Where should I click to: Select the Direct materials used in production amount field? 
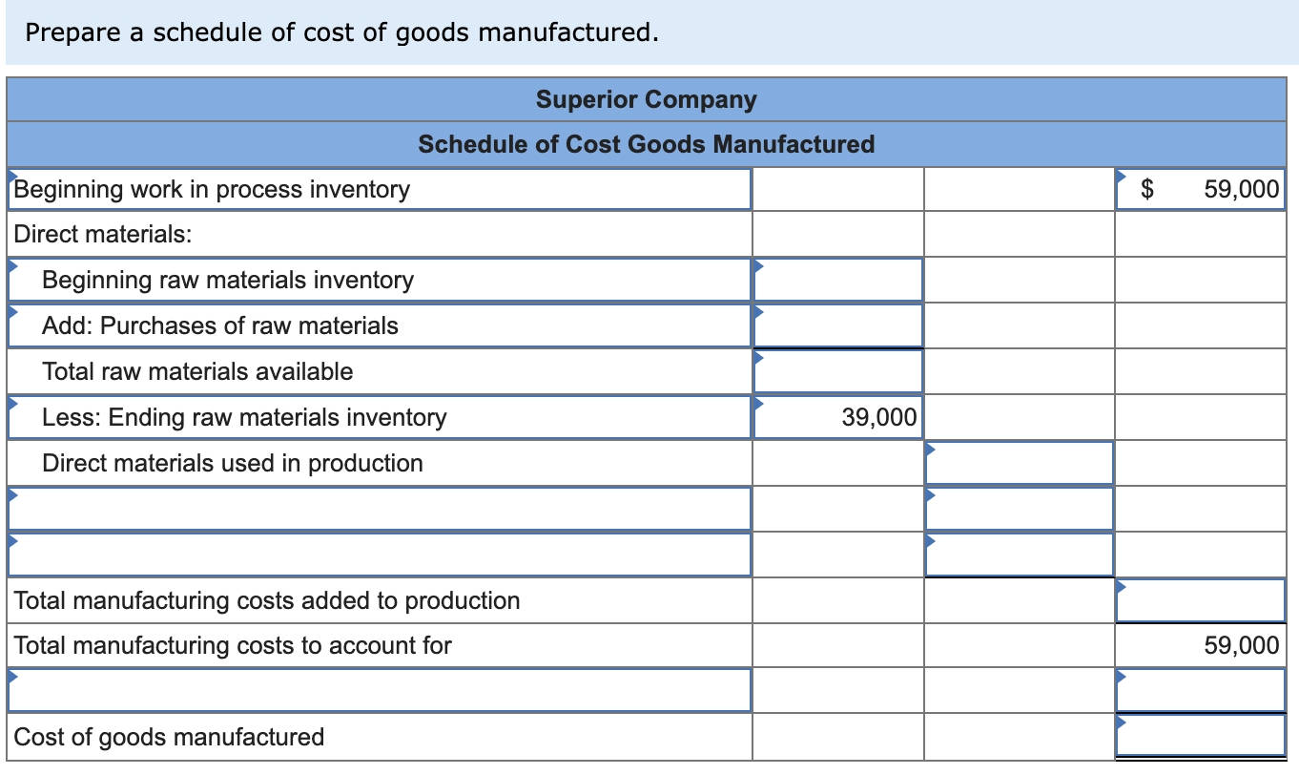[1020, 463]
